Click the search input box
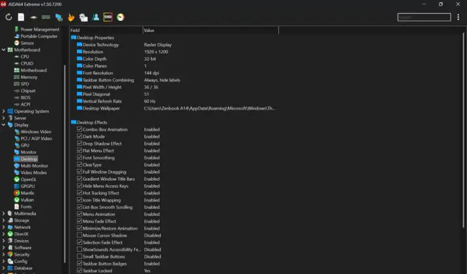Image resolution: width=467 pixels, height=274 pixels. tap(424, 18)
